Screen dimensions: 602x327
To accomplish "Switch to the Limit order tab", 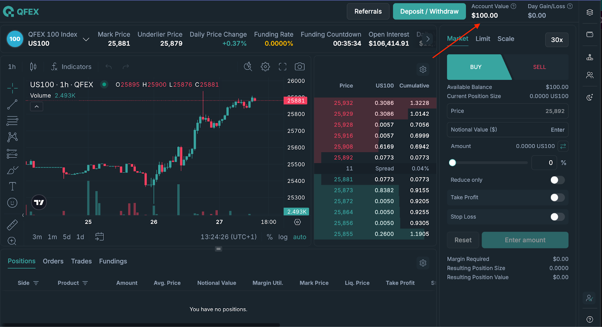I will pyautogui.click(x=483, y=39).
